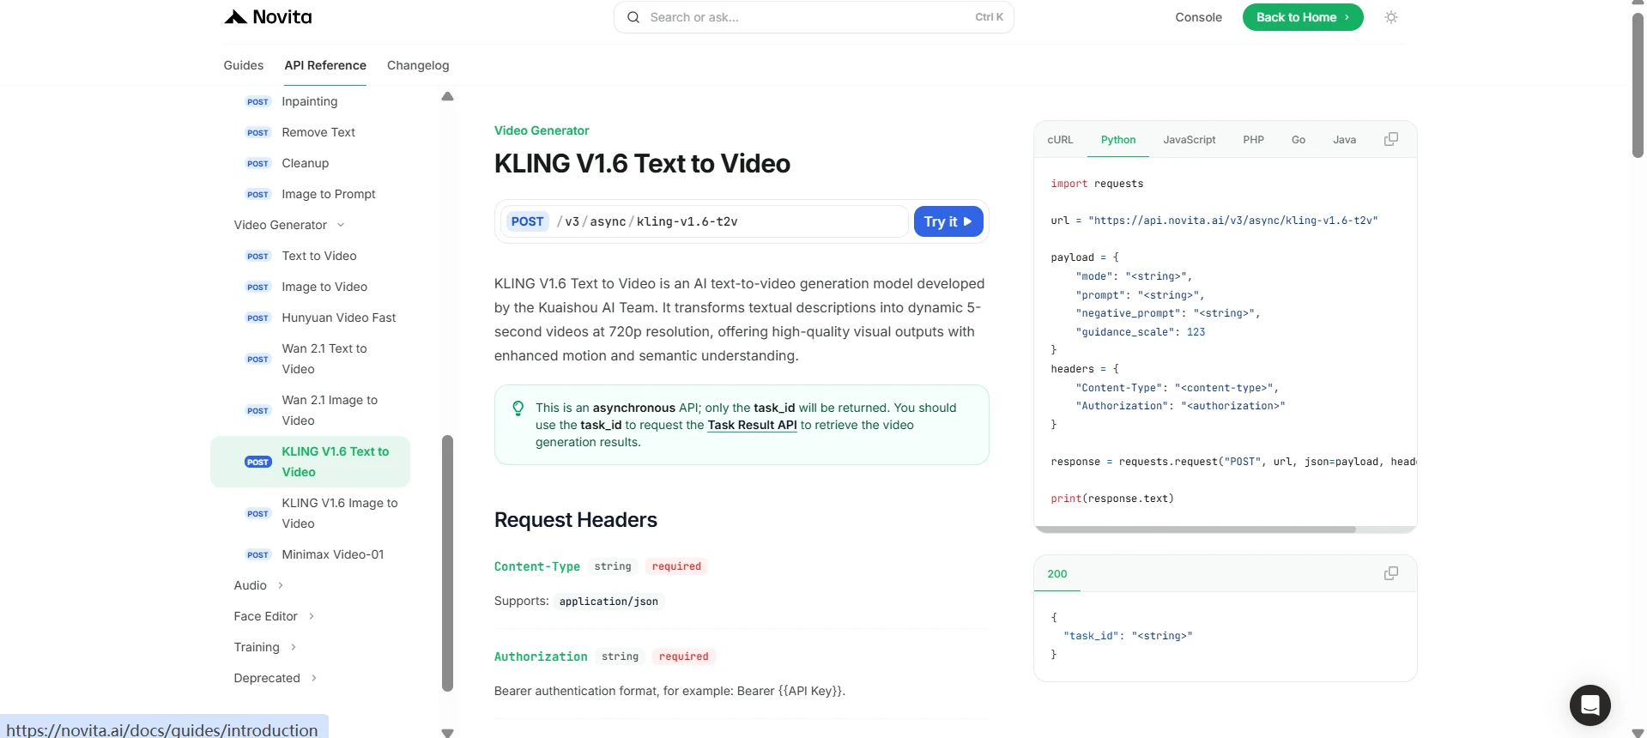Open the Minimax Video-01 page

[333, 554]
